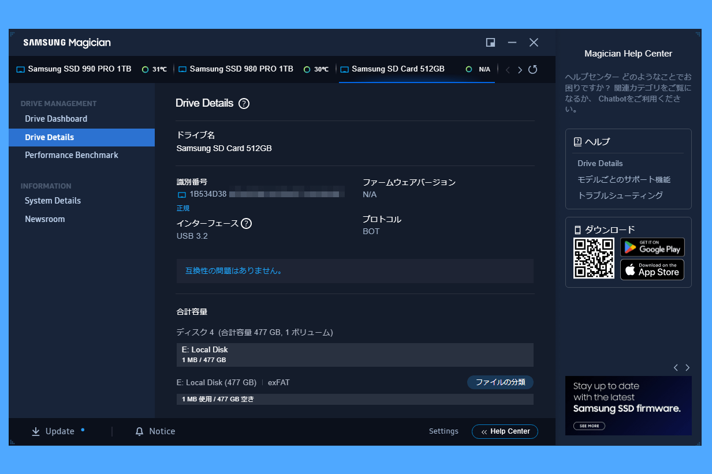Open the App Store download badge

coord(652,270)
